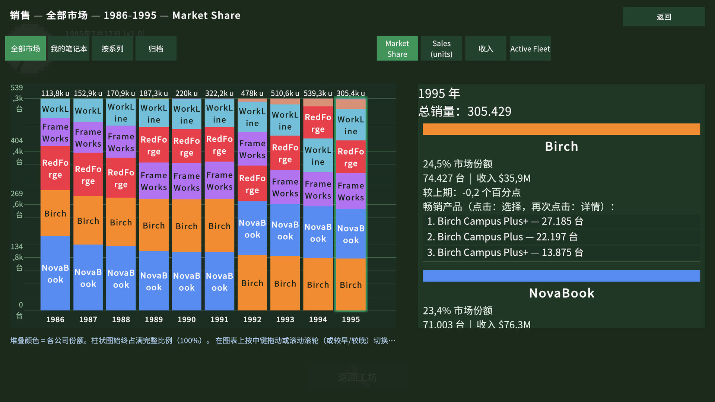Select Birch segment in 1990 bar
Image resolution: width=715 pixels, height=402 pixels.
[x=187, y=226]
